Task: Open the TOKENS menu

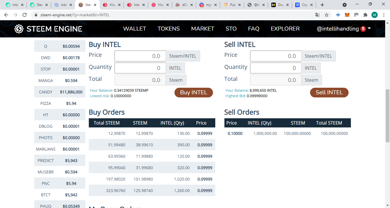Action: (169, 29)
